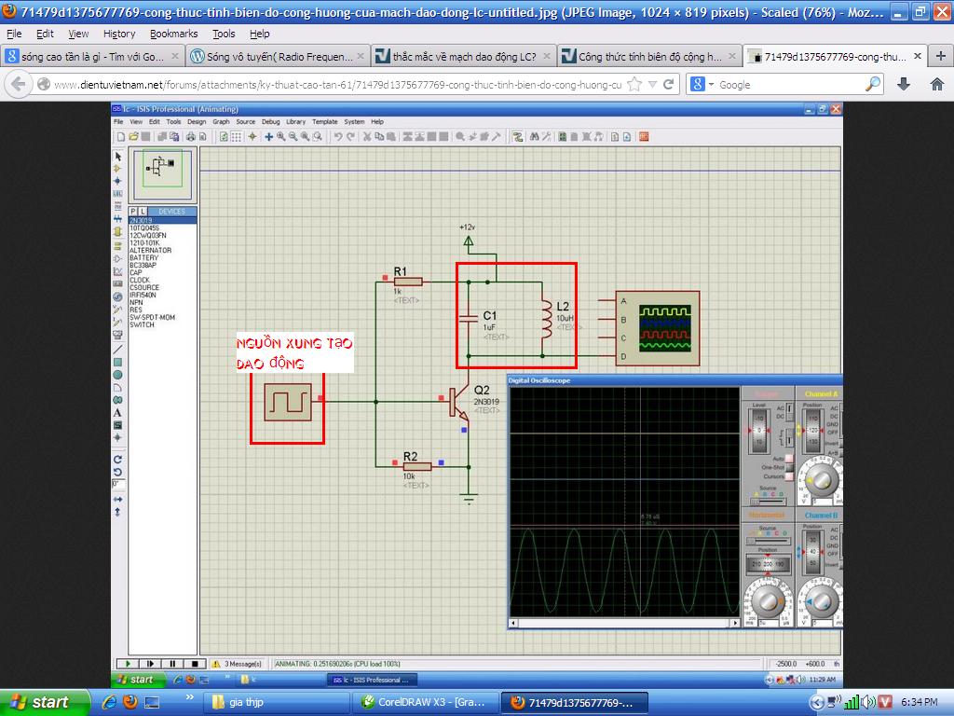Click the ISIS Play simulation button

point(127,664)
